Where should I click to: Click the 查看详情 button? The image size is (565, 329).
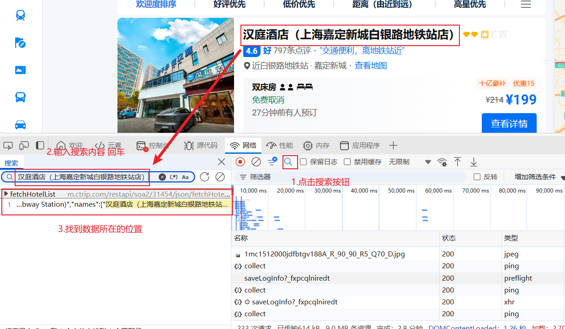click(509, 123)
